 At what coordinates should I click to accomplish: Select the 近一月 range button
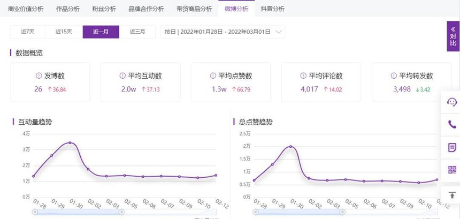(101, 32)
